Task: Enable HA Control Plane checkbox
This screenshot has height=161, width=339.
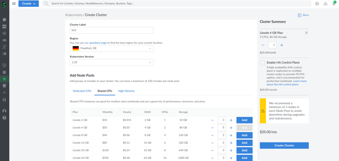Action: tap(263, 63)
